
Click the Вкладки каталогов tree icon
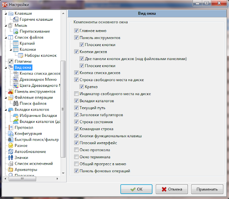(x=10, y=109)
